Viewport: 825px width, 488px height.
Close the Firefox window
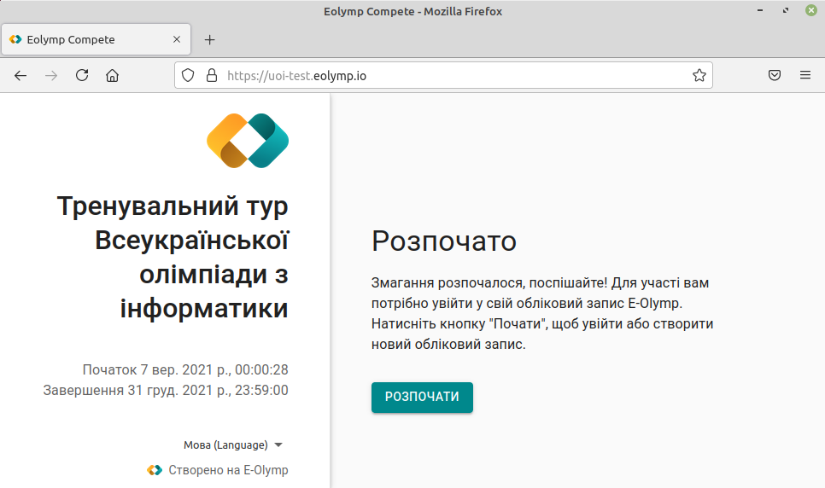[811, 10]
